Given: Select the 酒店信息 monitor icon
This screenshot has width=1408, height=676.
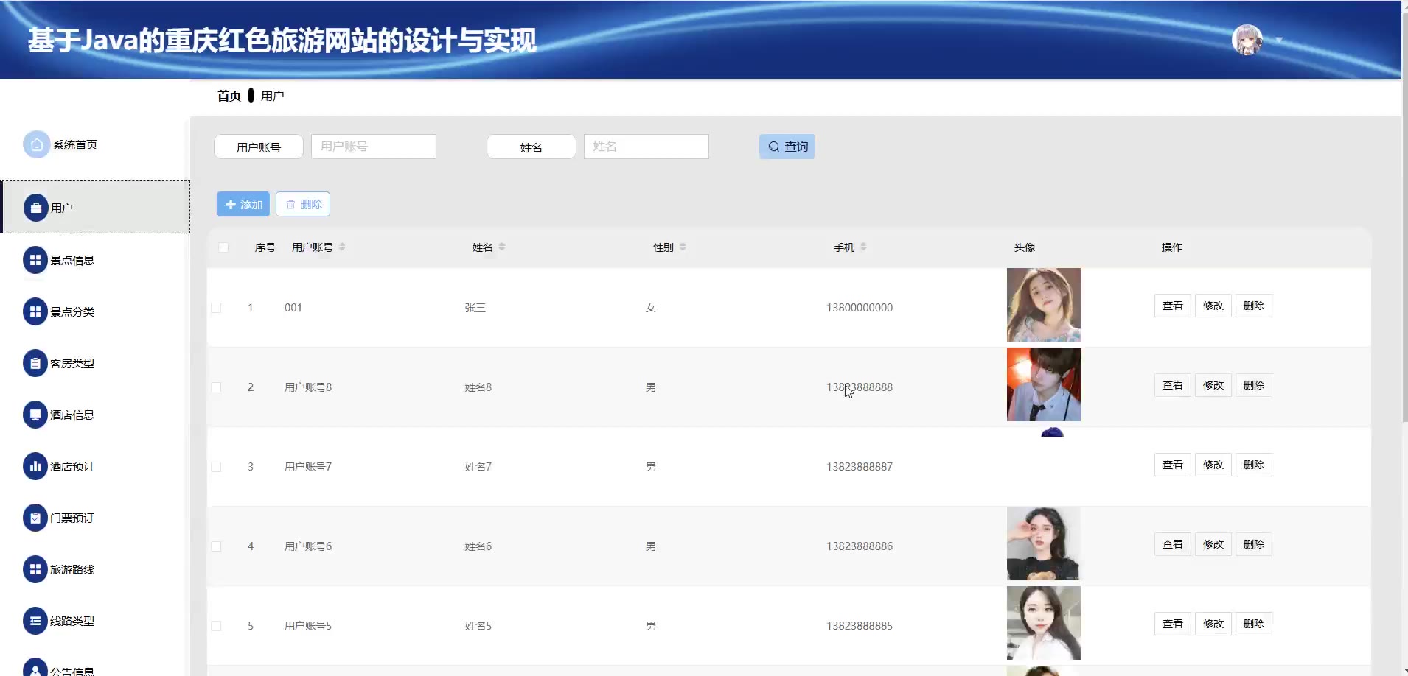Looking at the screenshot, I should (35, 415).
